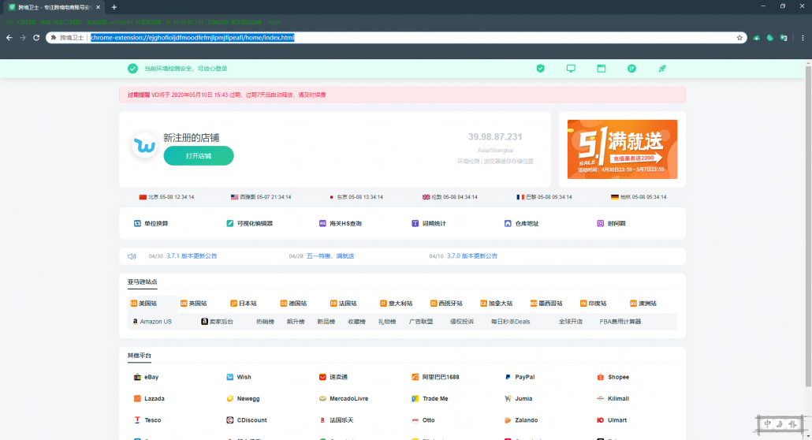Click the bookmark star in address bar
The image size is (812, 440).
coord(739,37)
